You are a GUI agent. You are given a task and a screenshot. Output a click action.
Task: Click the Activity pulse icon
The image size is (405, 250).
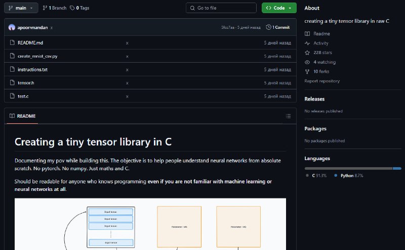pos(307,43)
